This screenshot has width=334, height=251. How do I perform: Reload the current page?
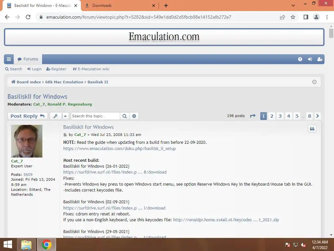click(28, 17)
